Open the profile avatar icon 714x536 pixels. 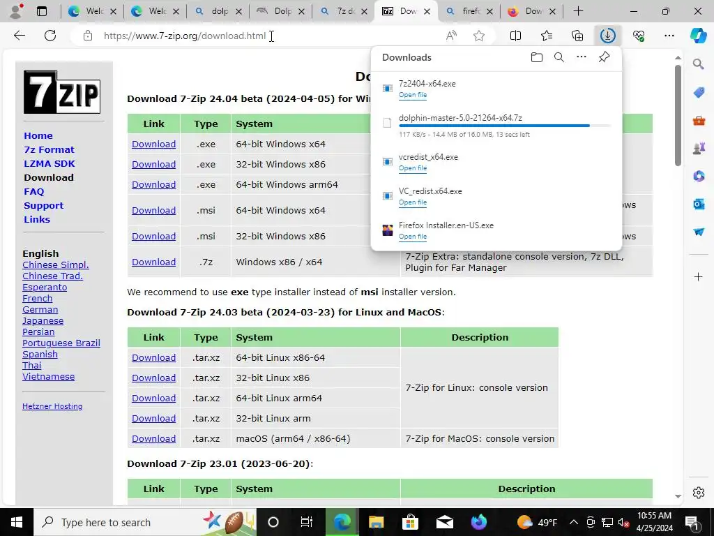coord(17,11)
